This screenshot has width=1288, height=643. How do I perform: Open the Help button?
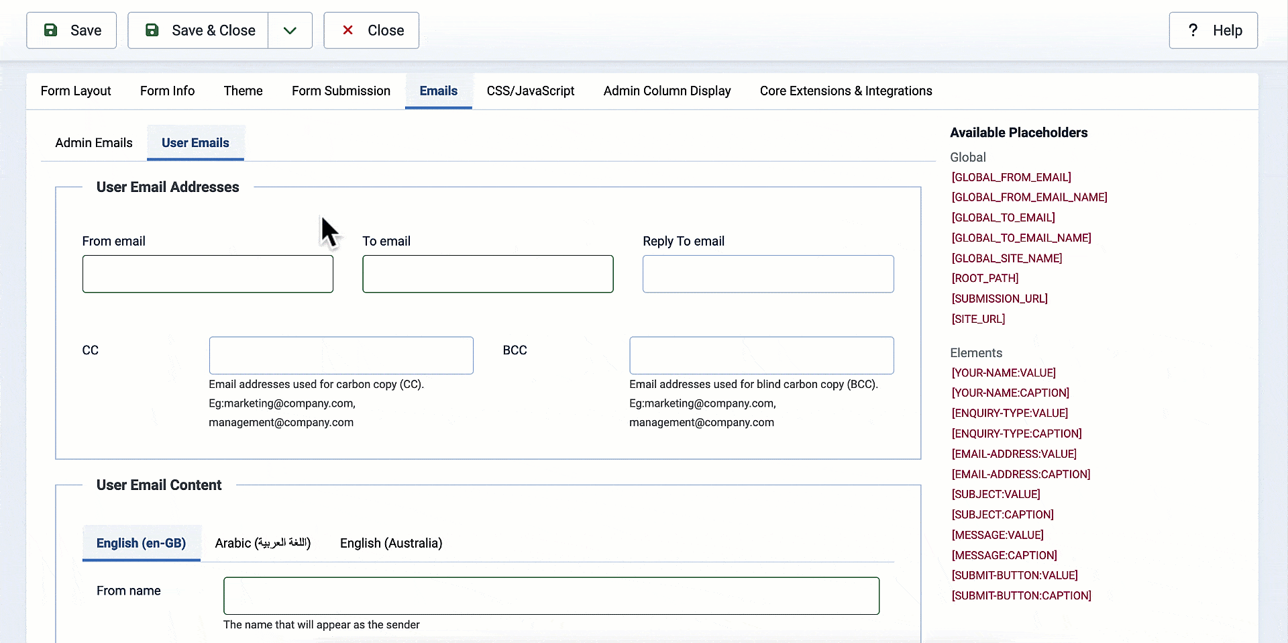coord(1214,30)
